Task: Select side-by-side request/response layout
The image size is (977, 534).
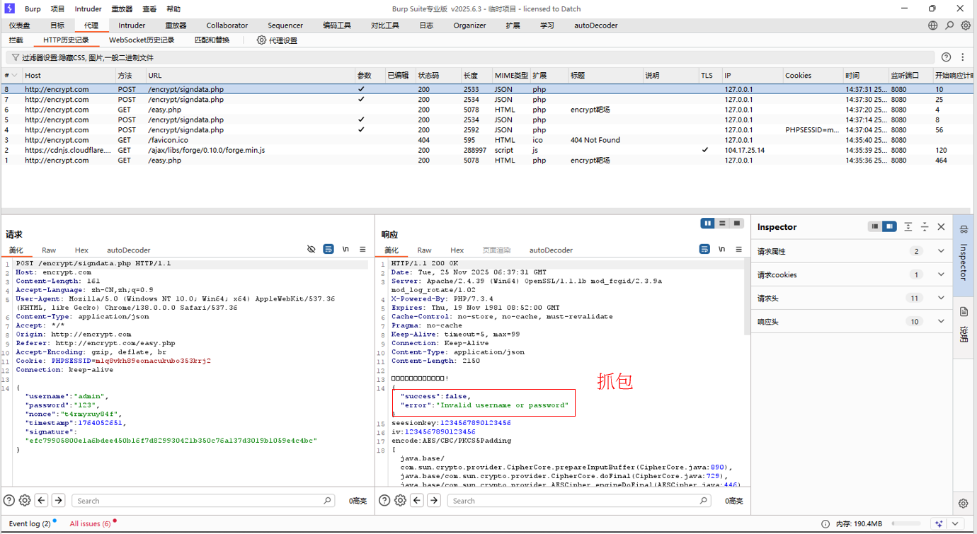Action: click(x=707, y=224)
